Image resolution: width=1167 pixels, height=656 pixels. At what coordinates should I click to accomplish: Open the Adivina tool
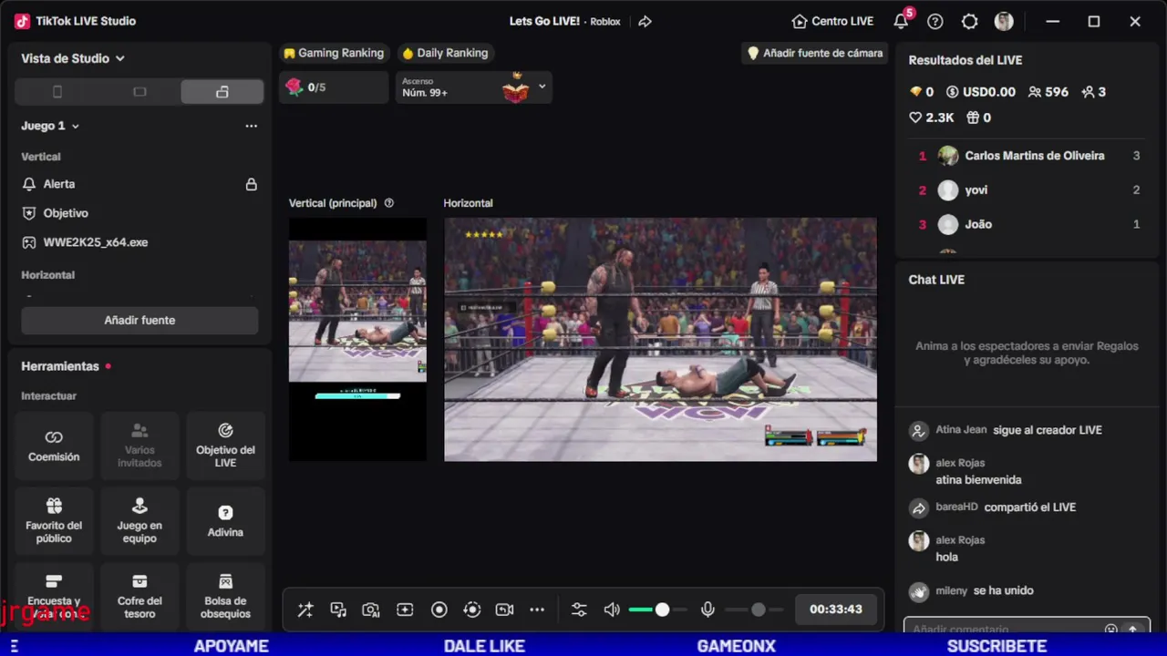point(225,521)
